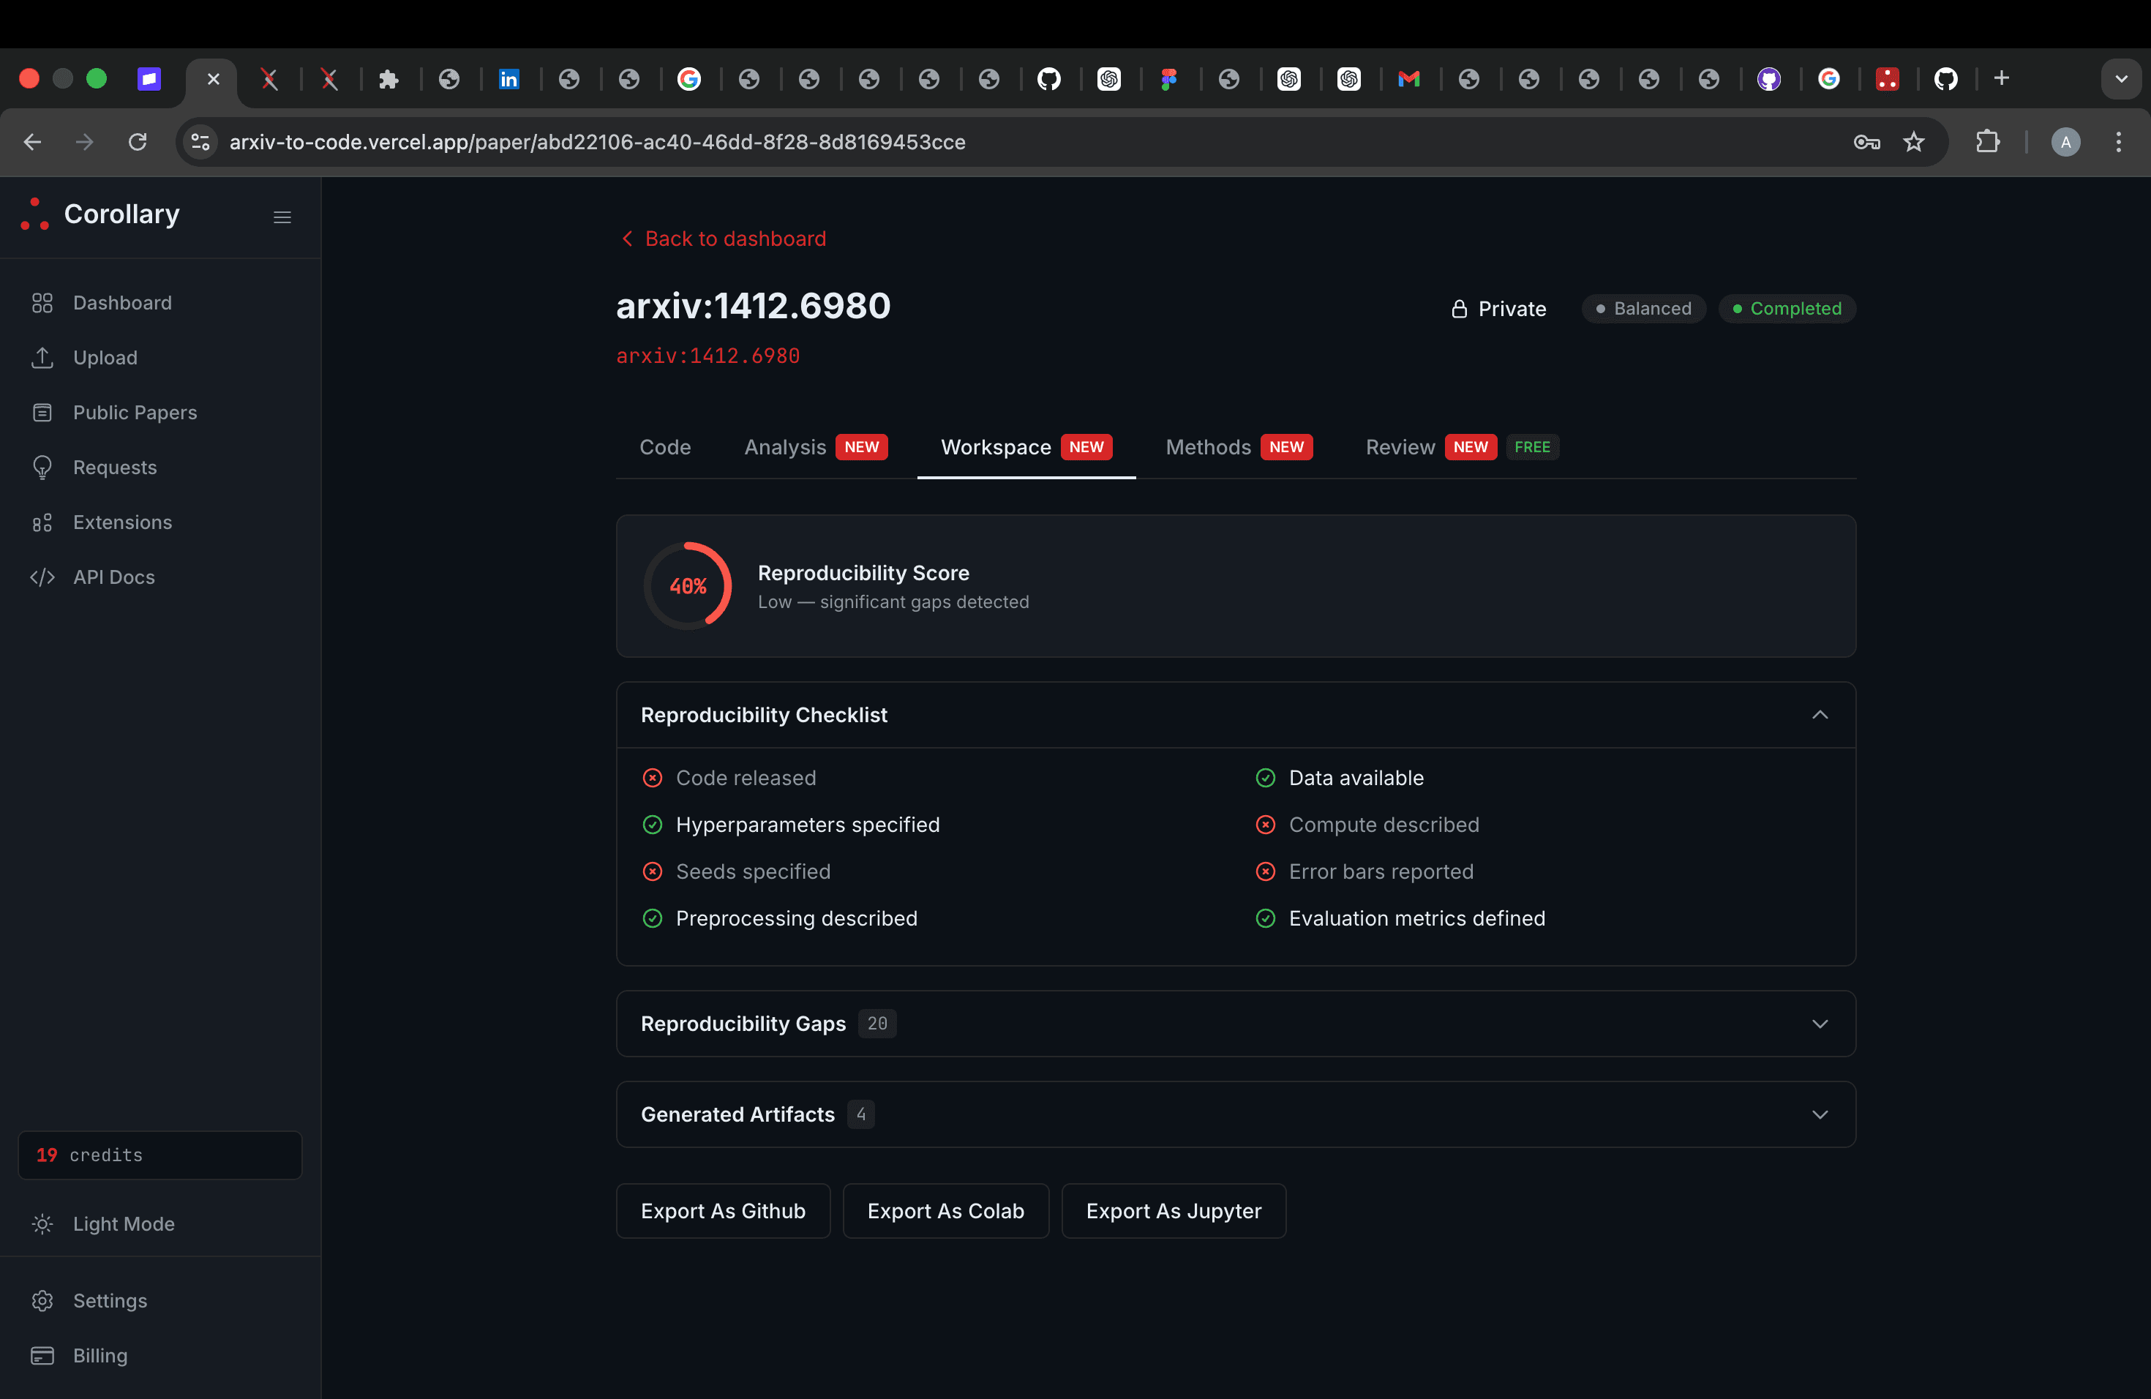Switch to the Figma browser tab

coord(1168,80)
